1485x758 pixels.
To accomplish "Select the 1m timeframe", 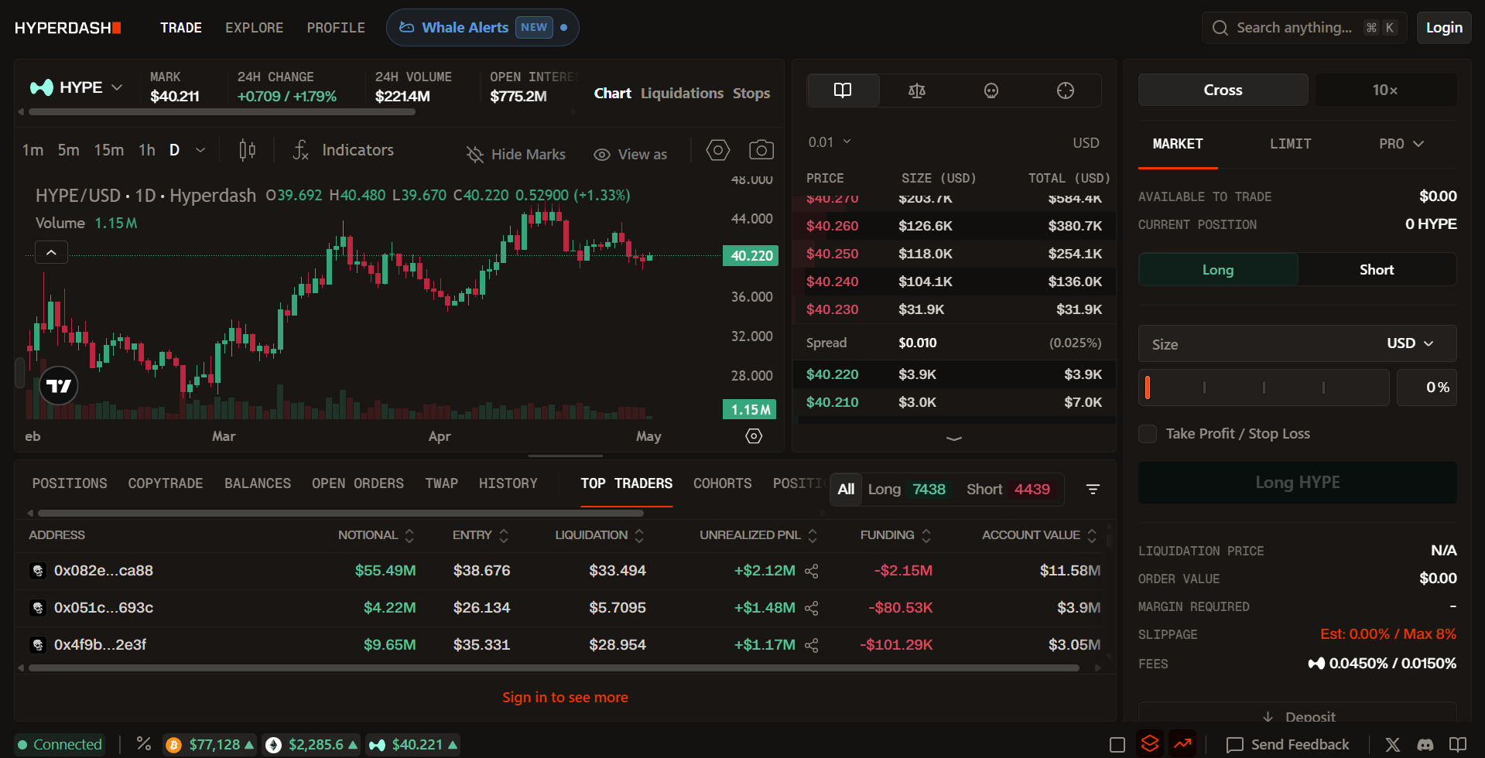I will pos(33,150).
